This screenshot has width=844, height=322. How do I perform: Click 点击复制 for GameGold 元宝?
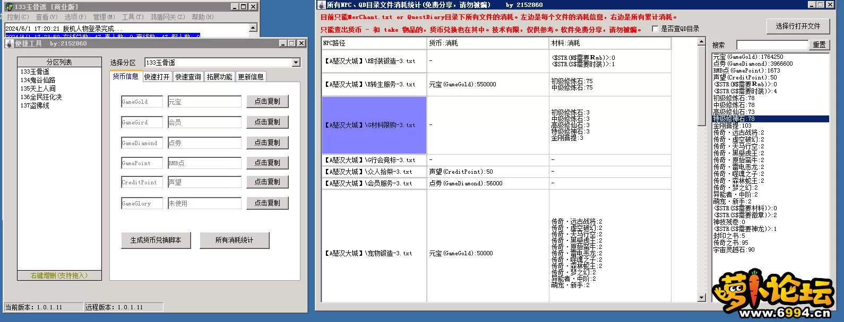click(268, 101)
